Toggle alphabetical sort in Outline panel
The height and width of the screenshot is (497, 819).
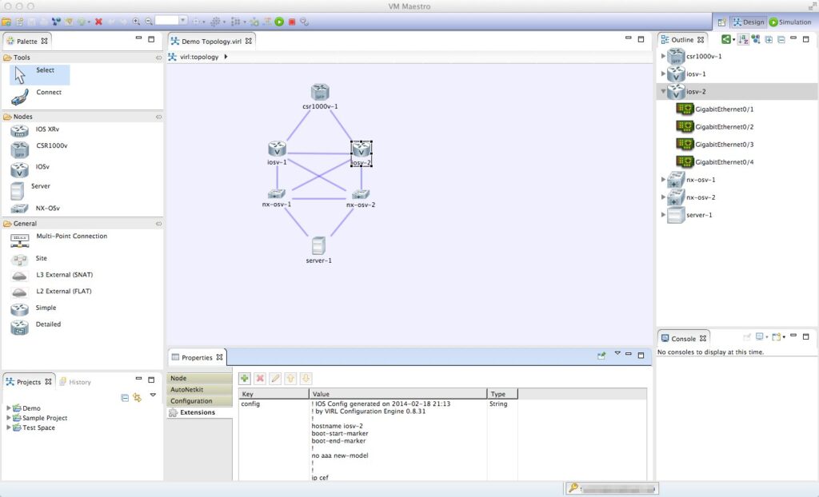click(x=743, y=39)
